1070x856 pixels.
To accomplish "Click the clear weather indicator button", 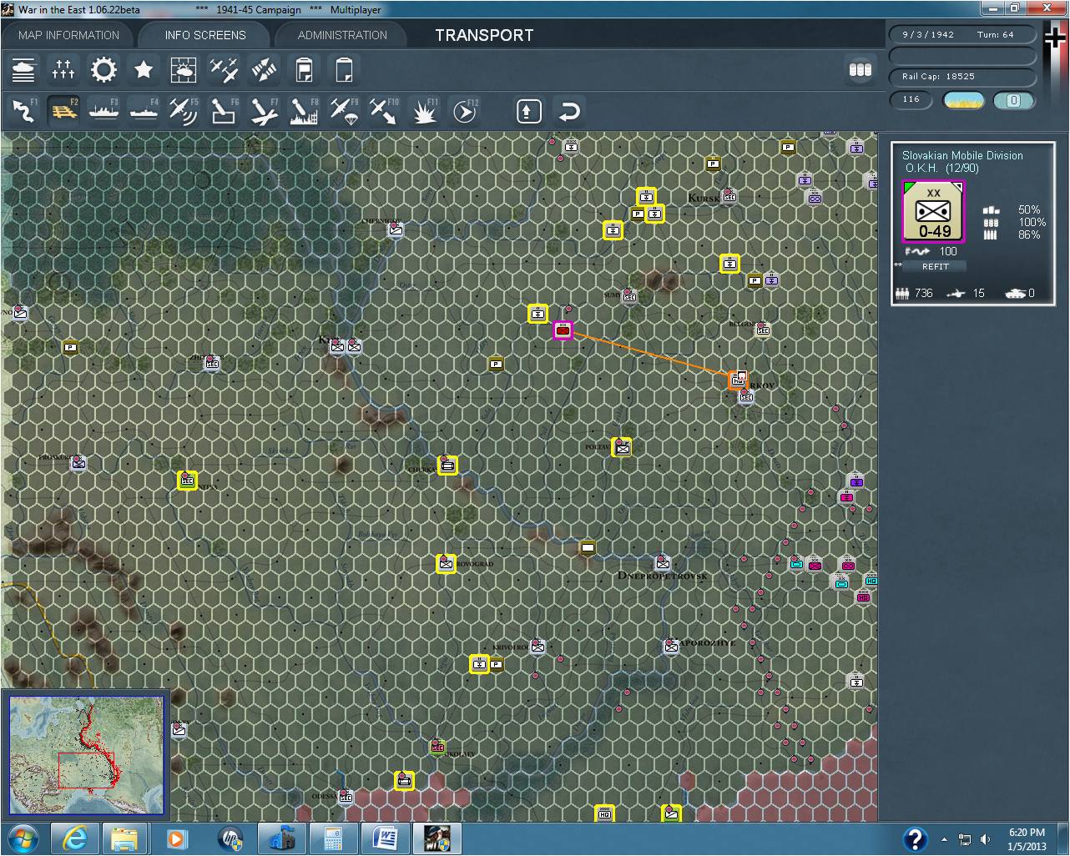I will (x=963, y=100).
